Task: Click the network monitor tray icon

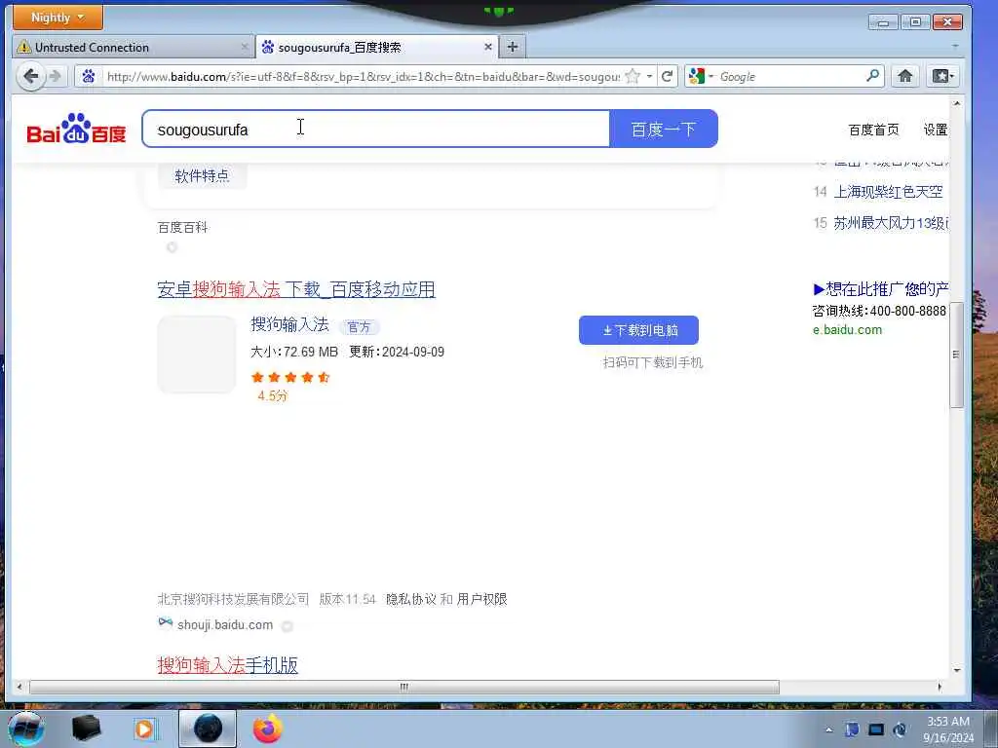Action: tap(876, 730)
